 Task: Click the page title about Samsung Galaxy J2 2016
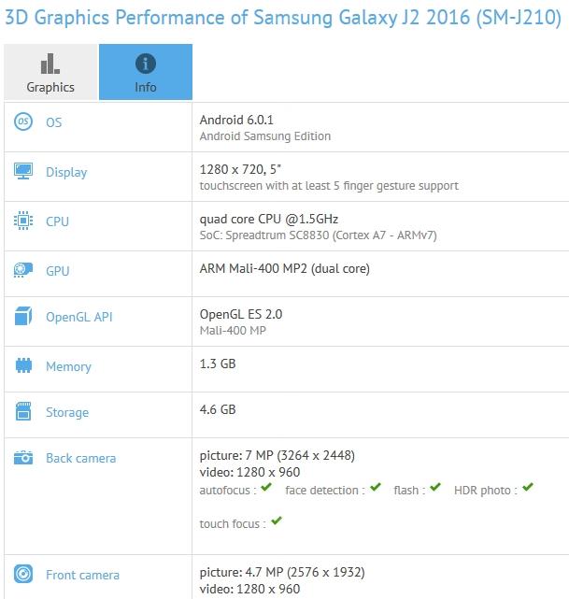click(283, 18)
